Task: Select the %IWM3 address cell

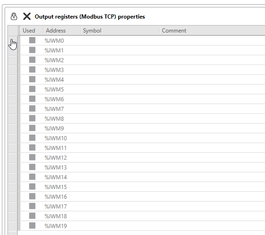Action: pyautogui.click(x=62, y=70)
